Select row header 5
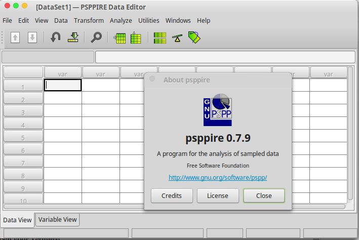This screenshot has width=359, height=240. pos(23,137)
